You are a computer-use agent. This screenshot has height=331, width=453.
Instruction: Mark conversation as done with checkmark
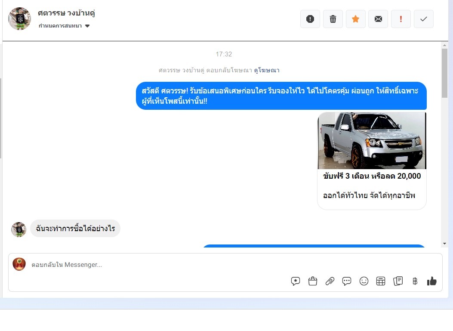point(423,19)
